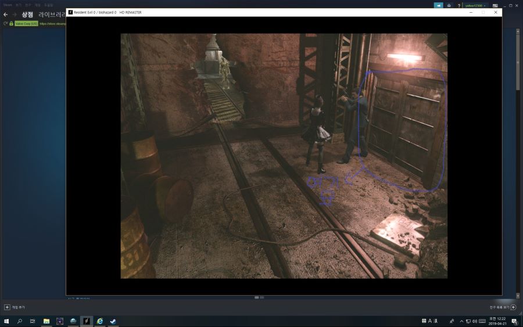Click the add game button at bottom-left
The height and width of the screenshot is (327, 523).
point(7,307)
